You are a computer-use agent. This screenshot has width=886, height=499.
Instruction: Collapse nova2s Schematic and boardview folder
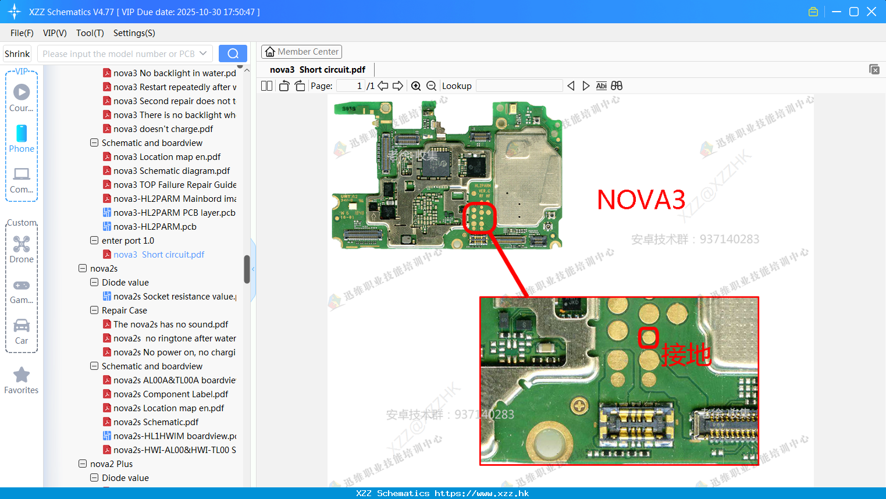coord(94,366)
